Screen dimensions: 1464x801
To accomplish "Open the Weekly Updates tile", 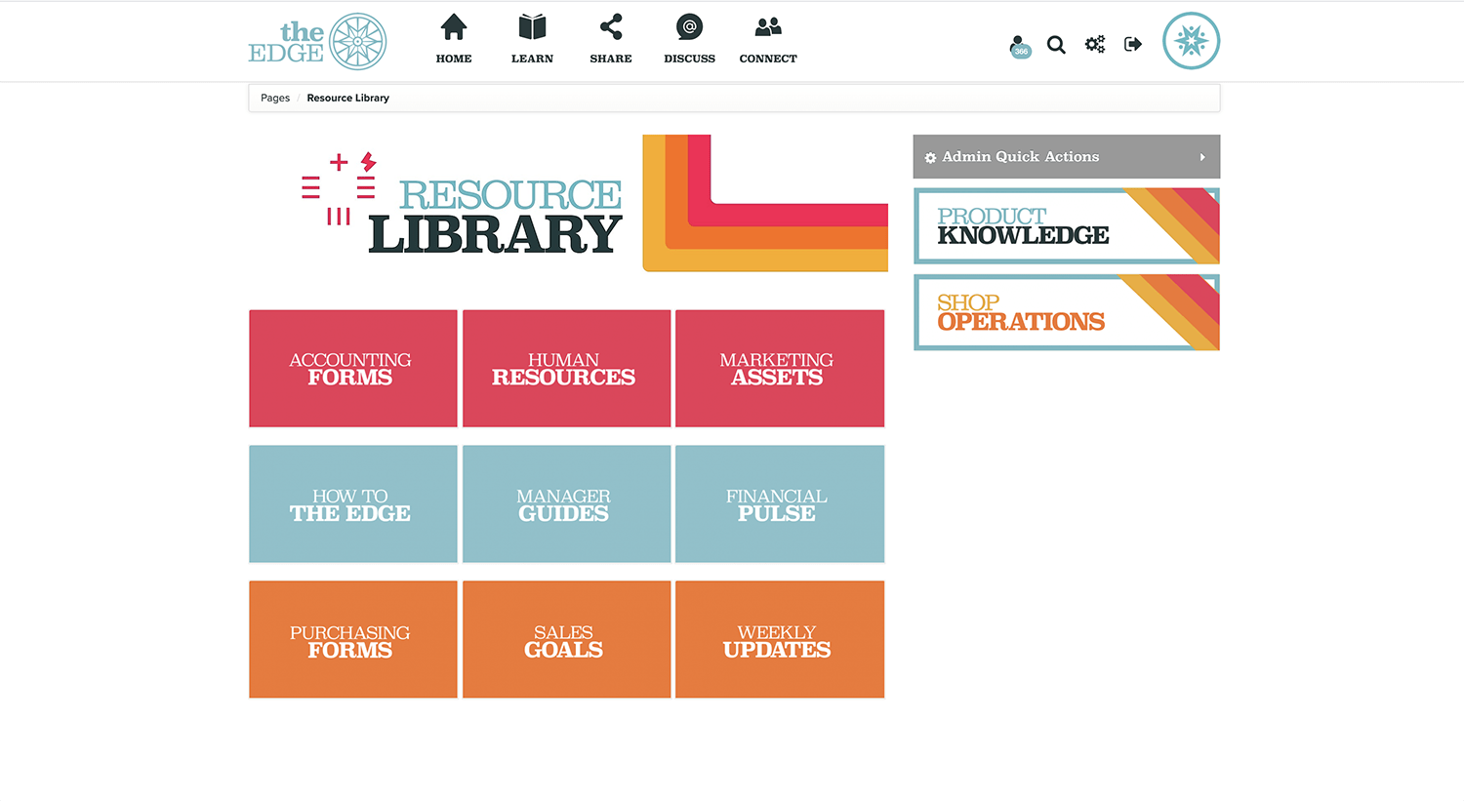I will click(779, 640).
